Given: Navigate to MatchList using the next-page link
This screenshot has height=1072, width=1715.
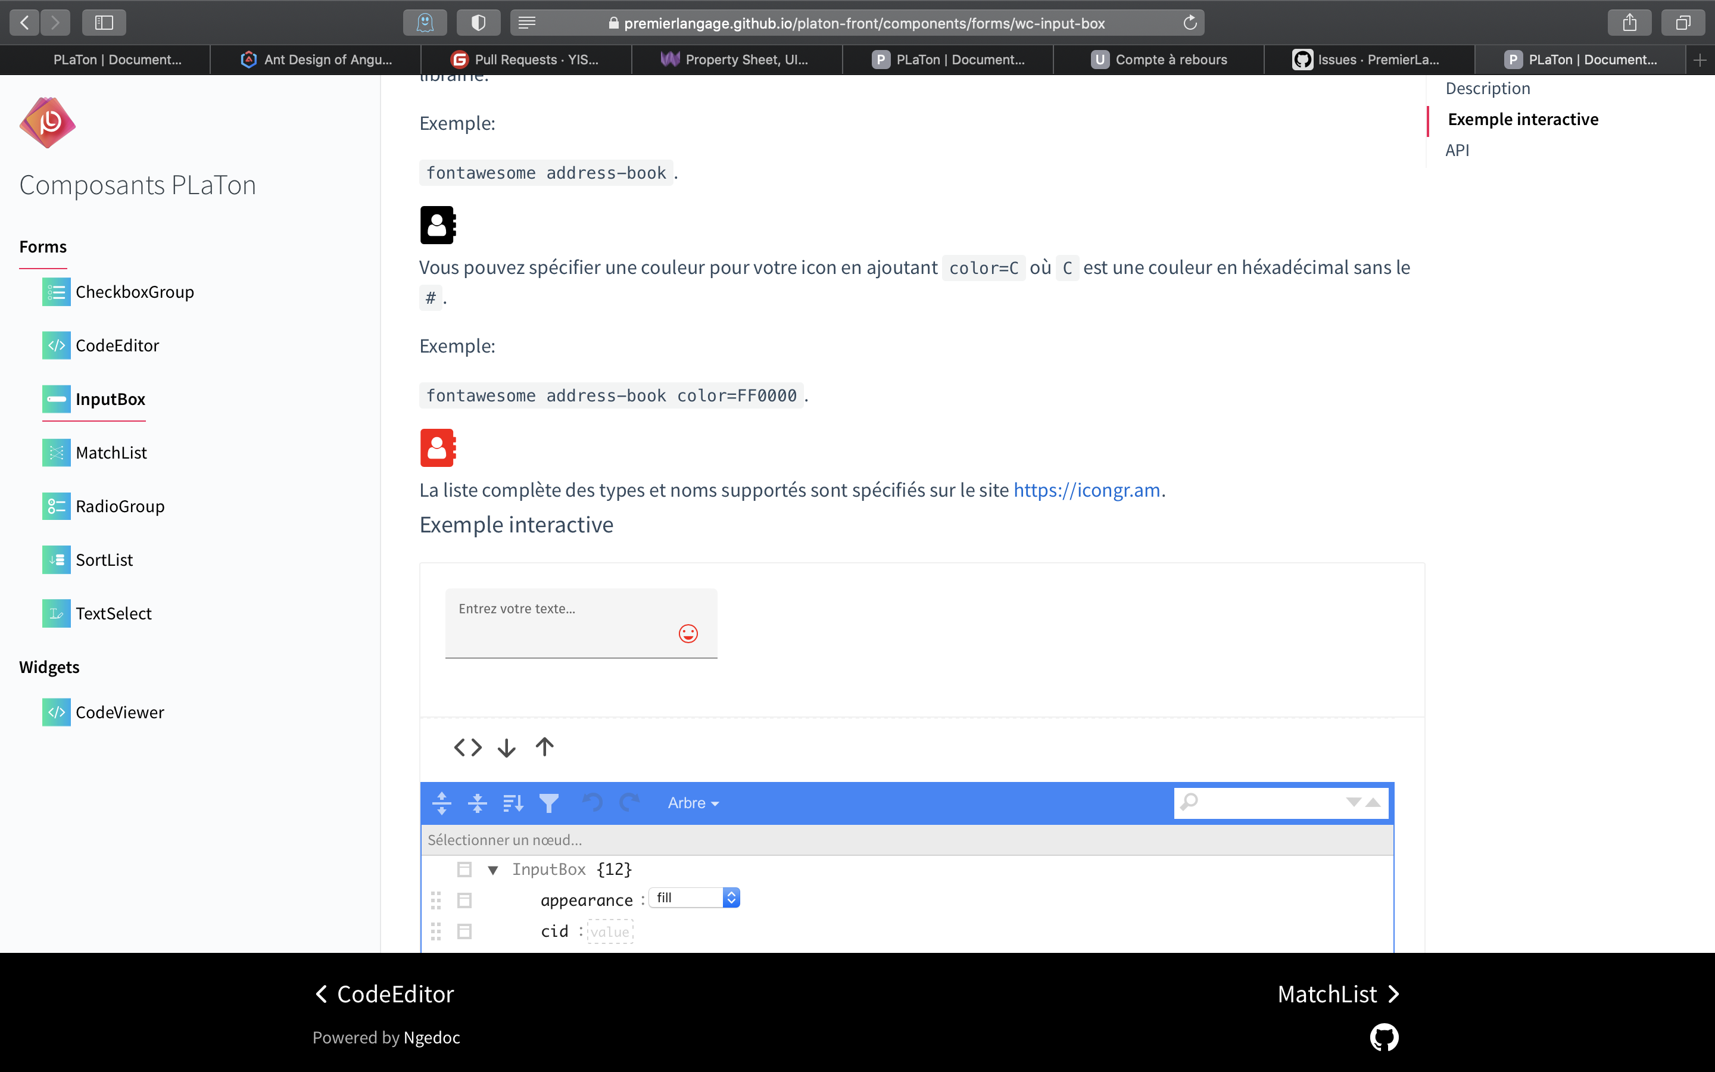Looking at the screenshot, I should coord(1339,993).
